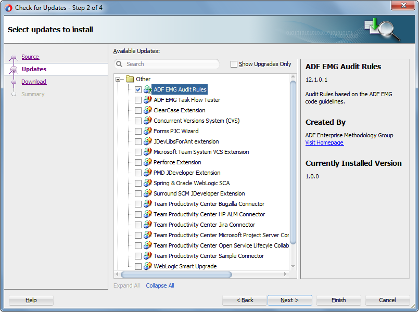Click the ADF EMG Task Flow Tester icon
Screen dimensions: 419x312
(147, 100)
